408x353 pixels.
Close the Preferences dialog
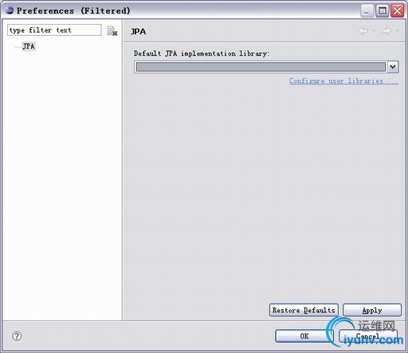[398, 11]
